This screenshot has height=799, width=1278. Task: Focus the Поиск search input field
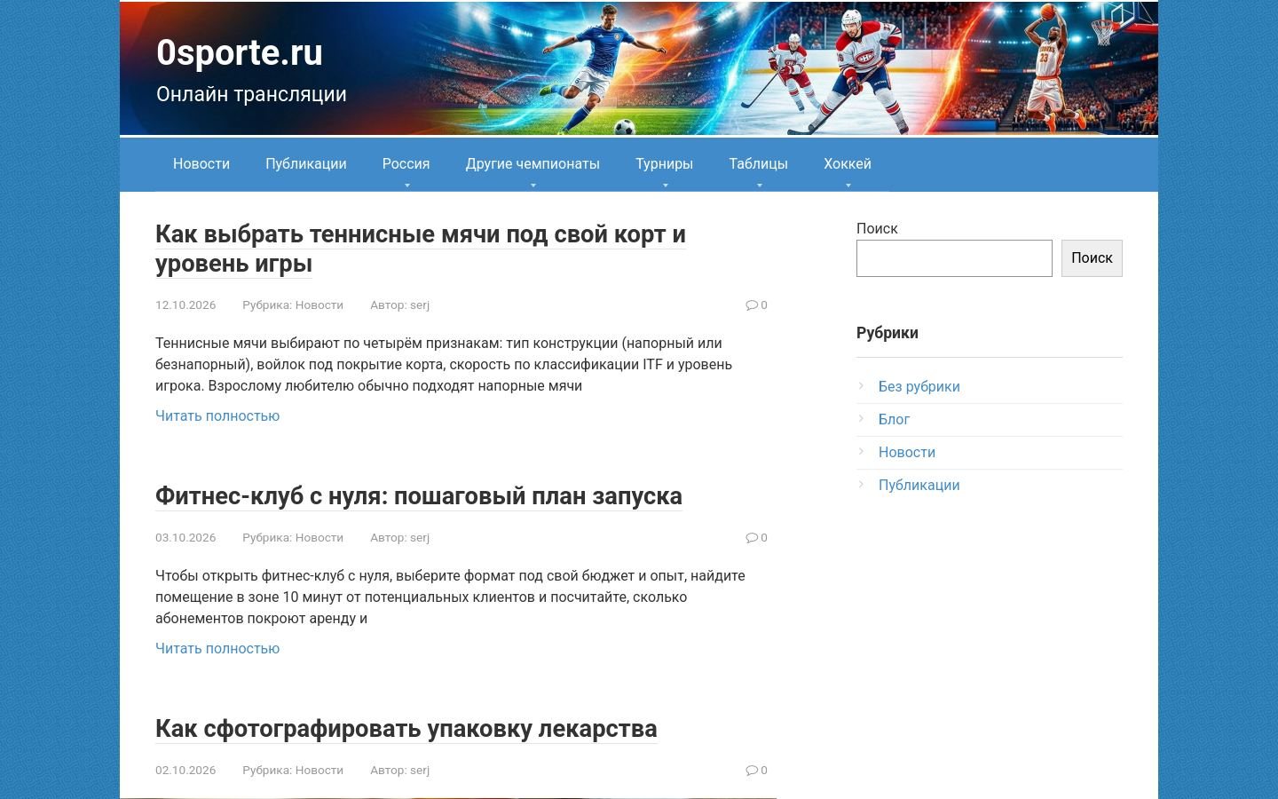point(954,258)
